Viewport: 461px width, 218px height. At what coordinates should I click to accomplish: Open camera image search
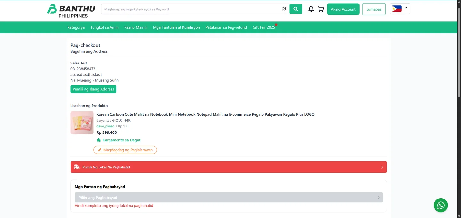point(284,9)
